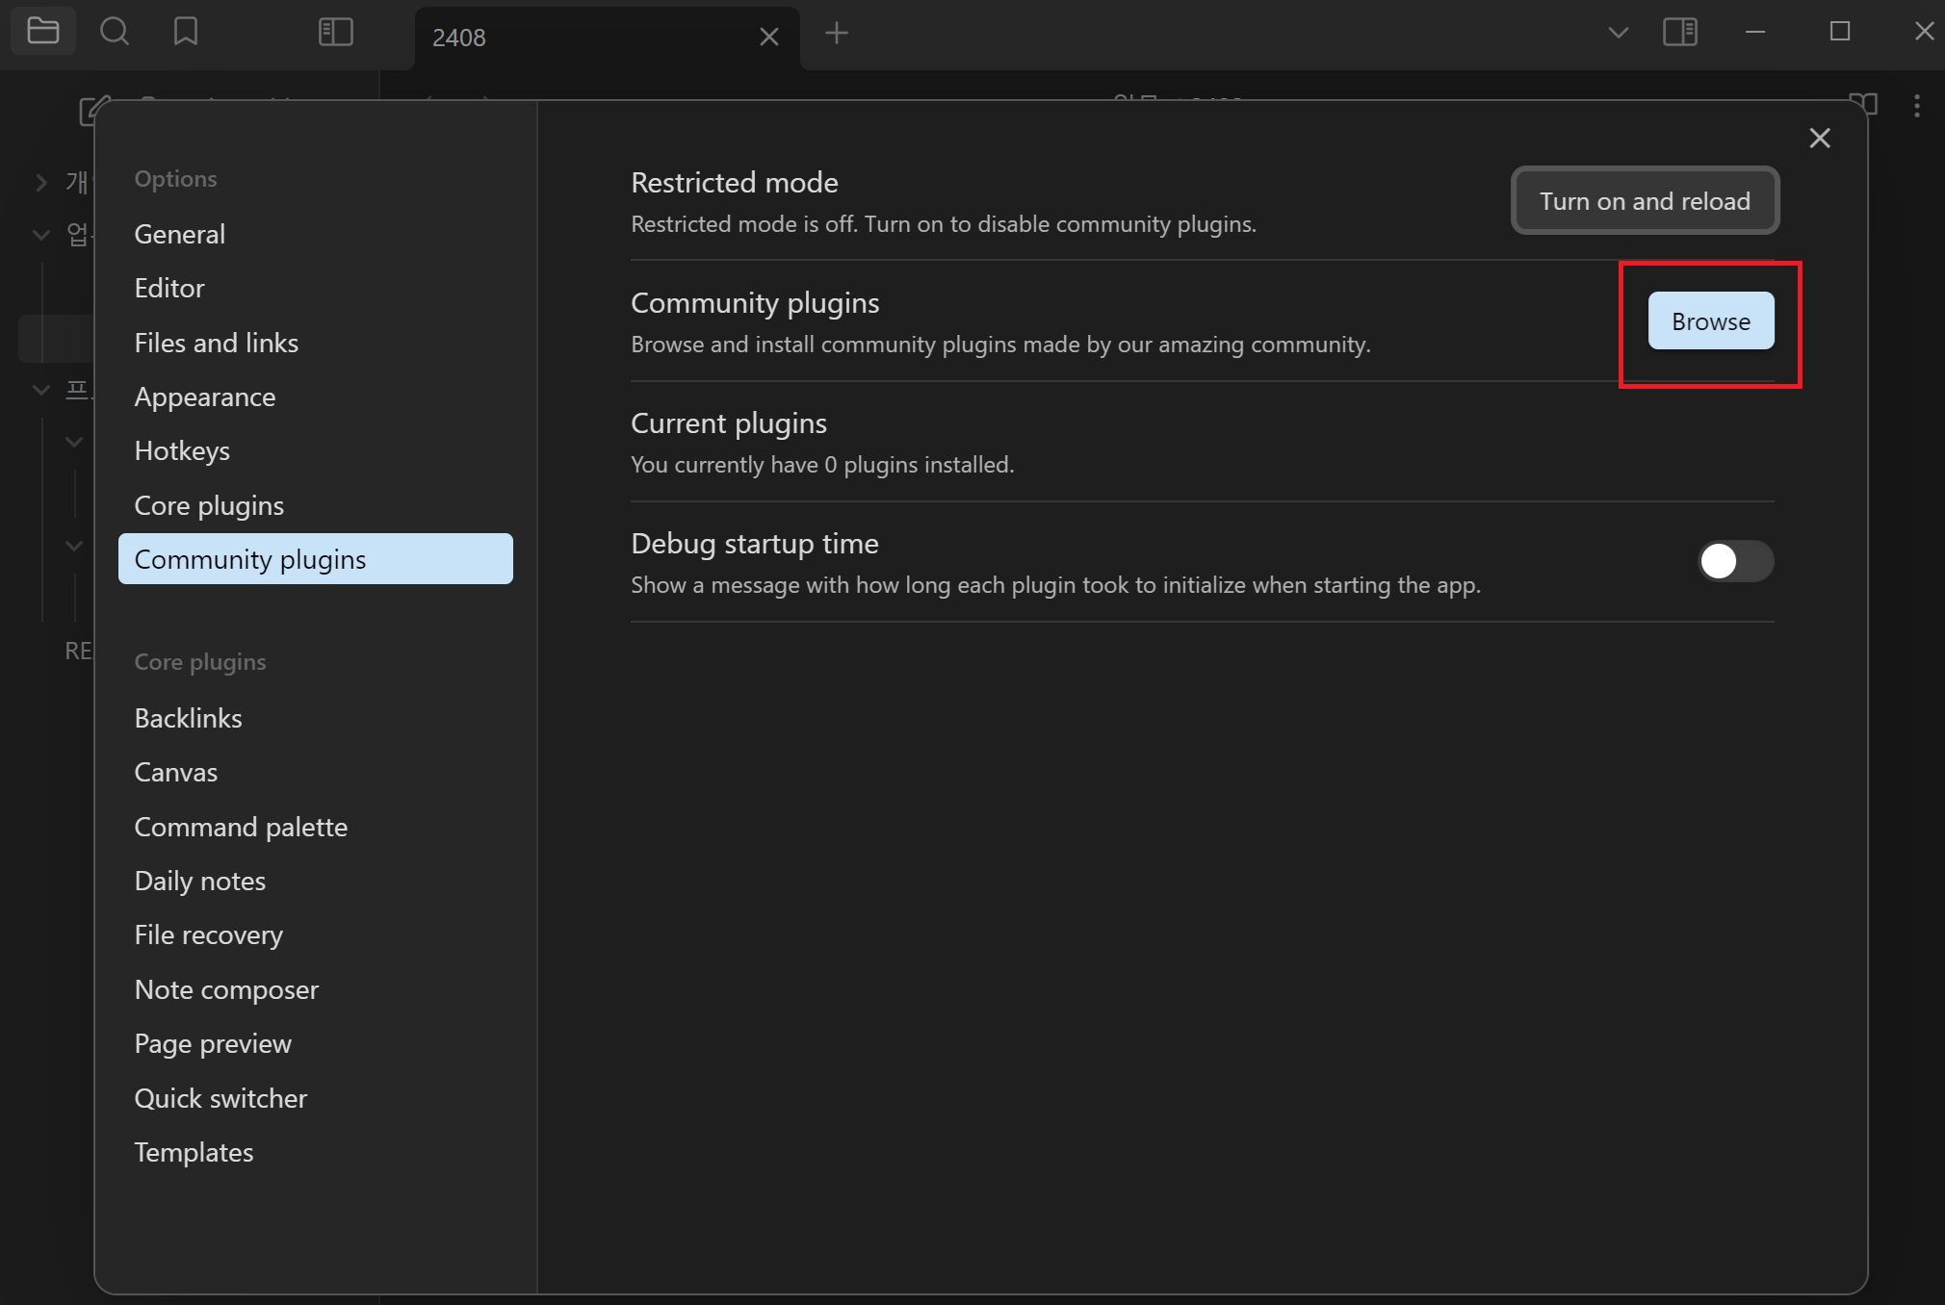The width and height of the screenshot is (1945, 1305).
Task: Add a new tab with plus icon
Action: coord(836,34)
